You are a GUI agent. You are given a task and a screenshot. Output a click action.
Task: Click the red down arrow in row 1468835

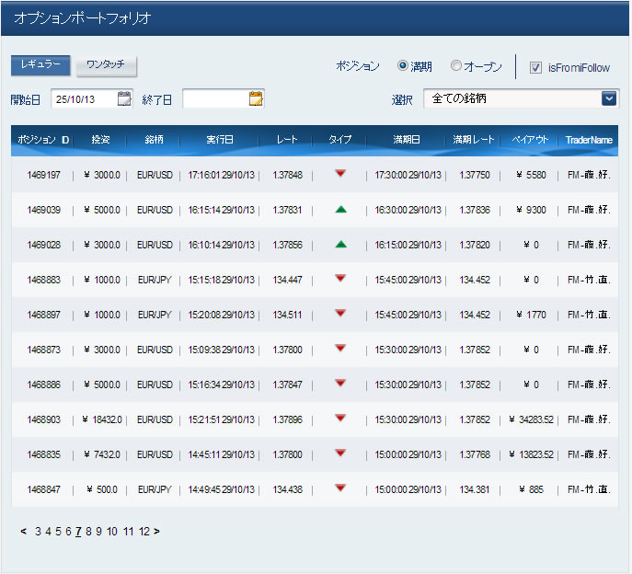point(340,453)
